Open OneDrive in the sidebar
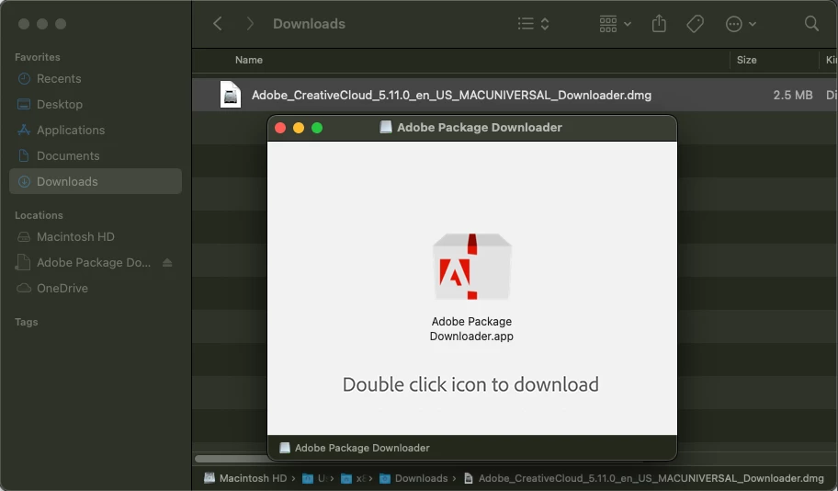838x491 pixels. coord(96,288)
